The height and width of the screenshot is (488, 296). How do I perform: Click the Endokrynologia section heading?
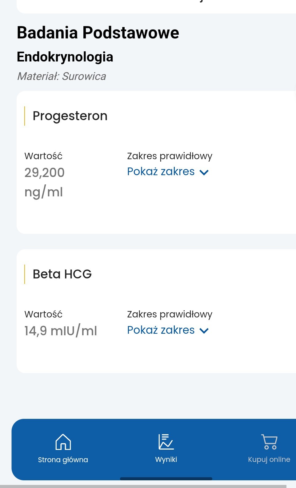pyautogui.click(x=65, y=57)
